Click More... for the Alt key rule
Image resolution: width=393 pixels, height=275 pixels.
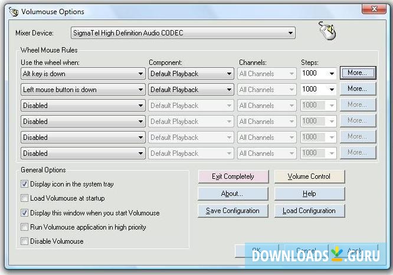[x=358, y=73]
